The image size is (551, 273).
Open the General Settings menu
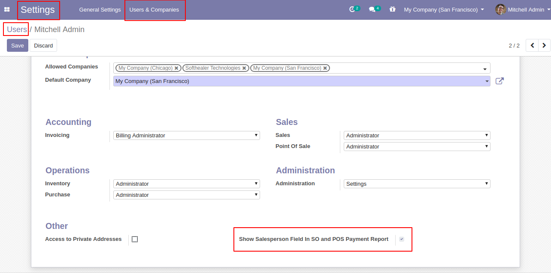[100, 9]
